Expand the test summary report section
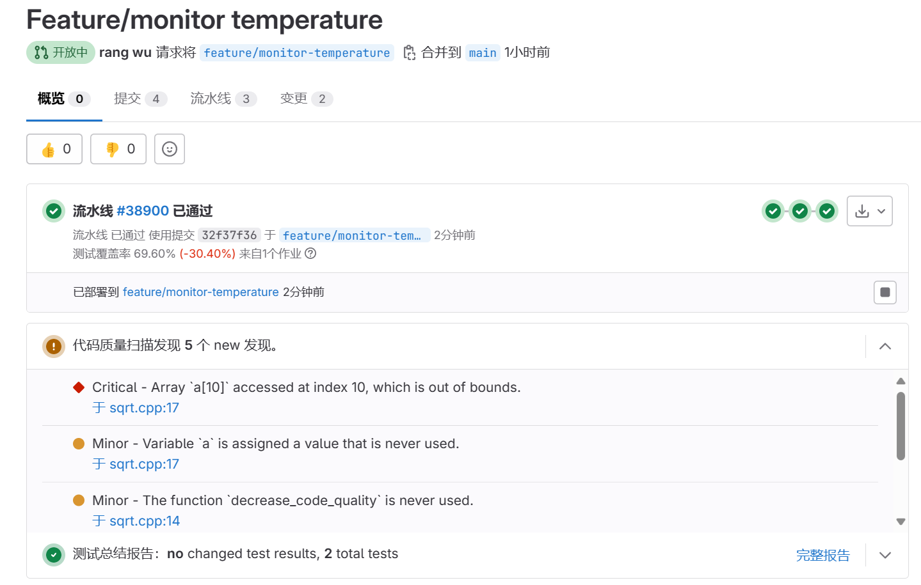This screenshot has height=585, width=921. 885,554
